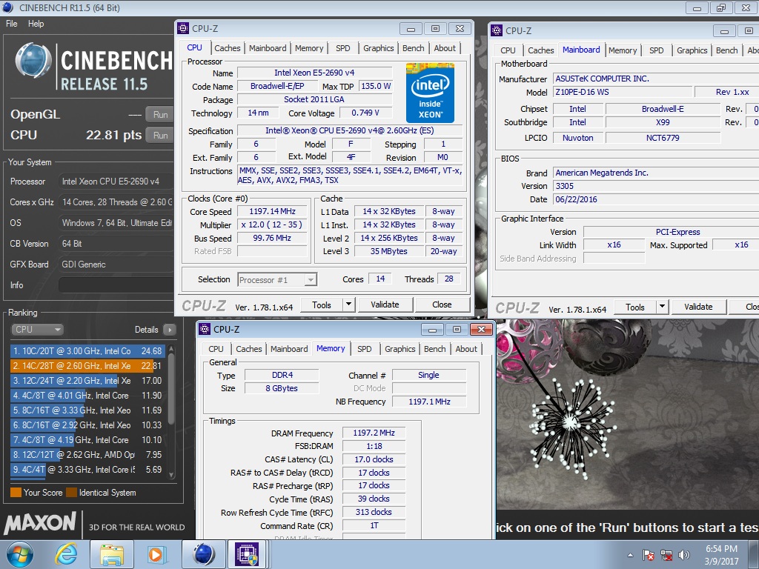Click Tools button in Mainboard window
The image size is (759, 569).
pyautogui.click(x=635, y=307)
